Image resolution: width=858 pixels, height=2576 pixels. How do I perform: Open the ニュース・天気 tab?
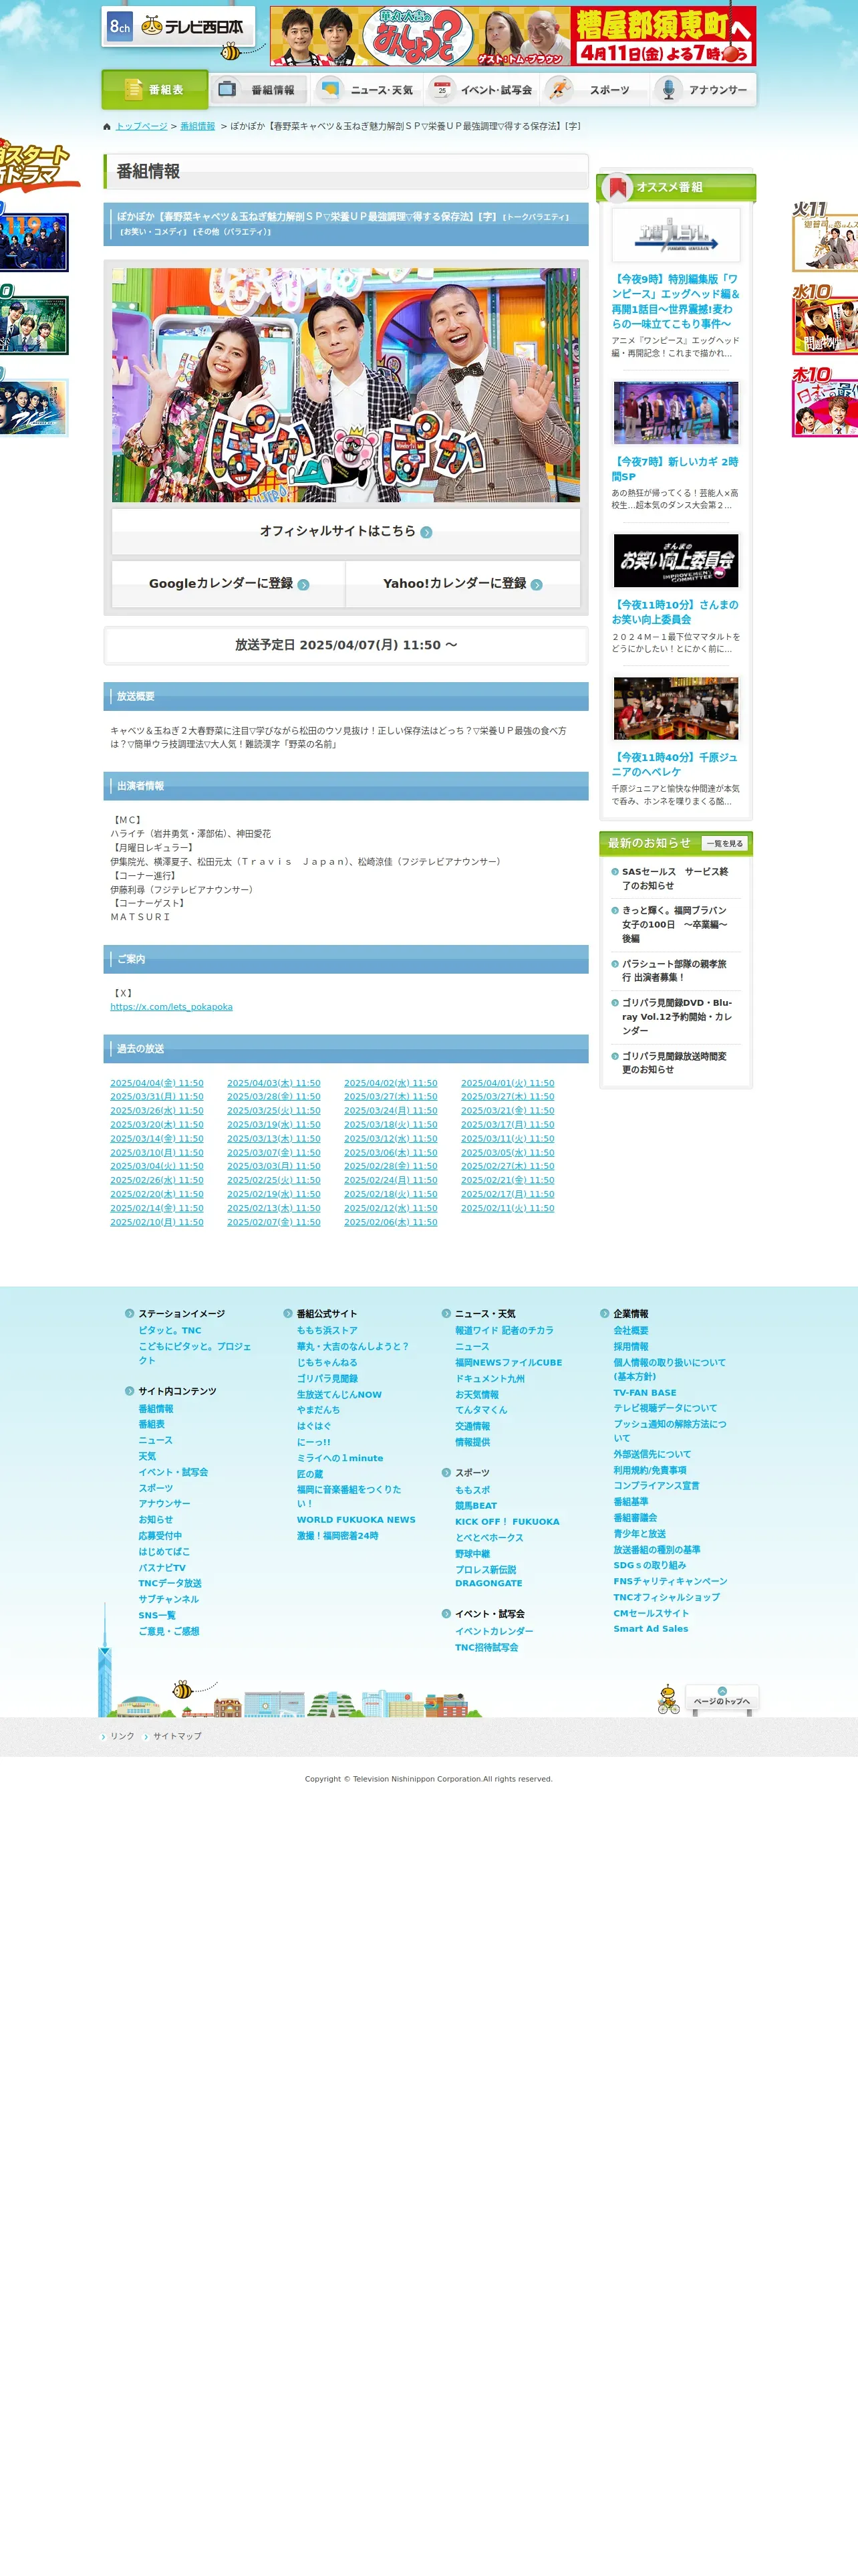coord(367,90)
